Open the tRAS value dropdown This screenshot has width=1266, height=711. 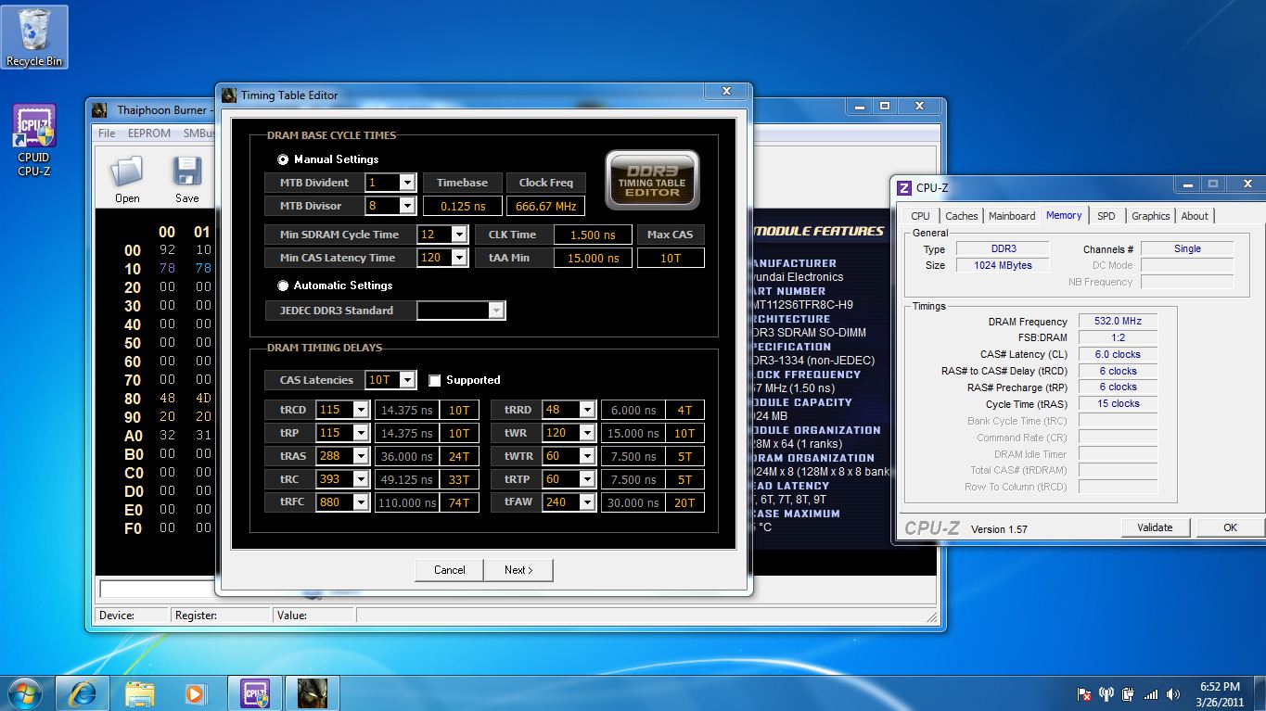tap(361, 456)
